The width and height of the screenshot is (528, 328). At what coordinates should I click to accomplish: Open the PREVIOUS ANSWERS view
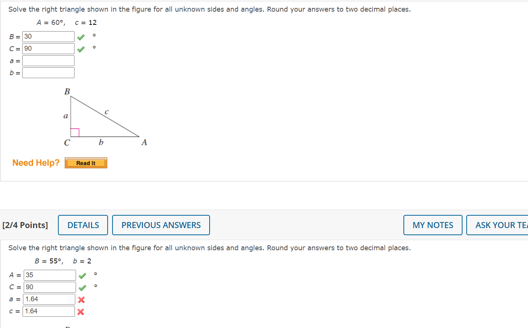161,225
